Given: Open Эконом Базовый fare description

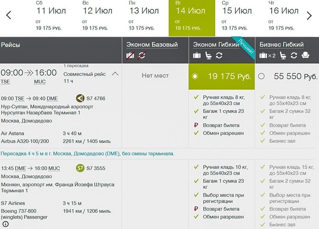Looking at the screenshot, I should tap(152, 45).
